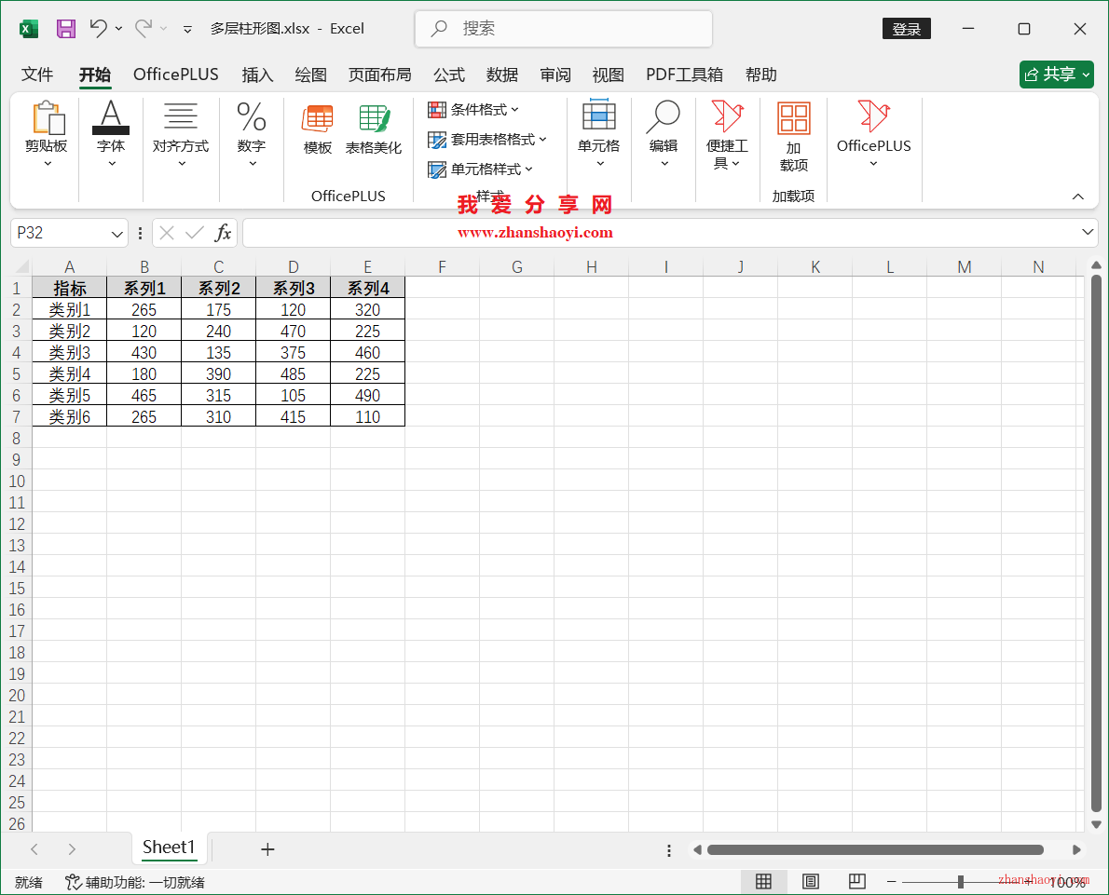Switch to the Insert (插入) tab

coord(256,75)
